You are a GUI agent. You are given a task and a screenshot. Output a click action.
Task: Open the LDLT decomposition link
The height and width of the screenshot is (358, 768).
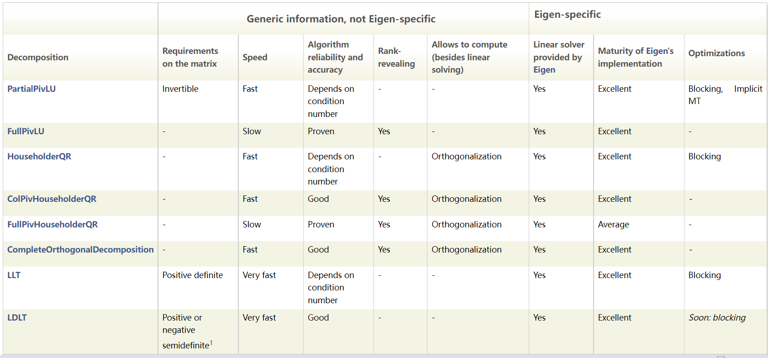coord(17,317)
